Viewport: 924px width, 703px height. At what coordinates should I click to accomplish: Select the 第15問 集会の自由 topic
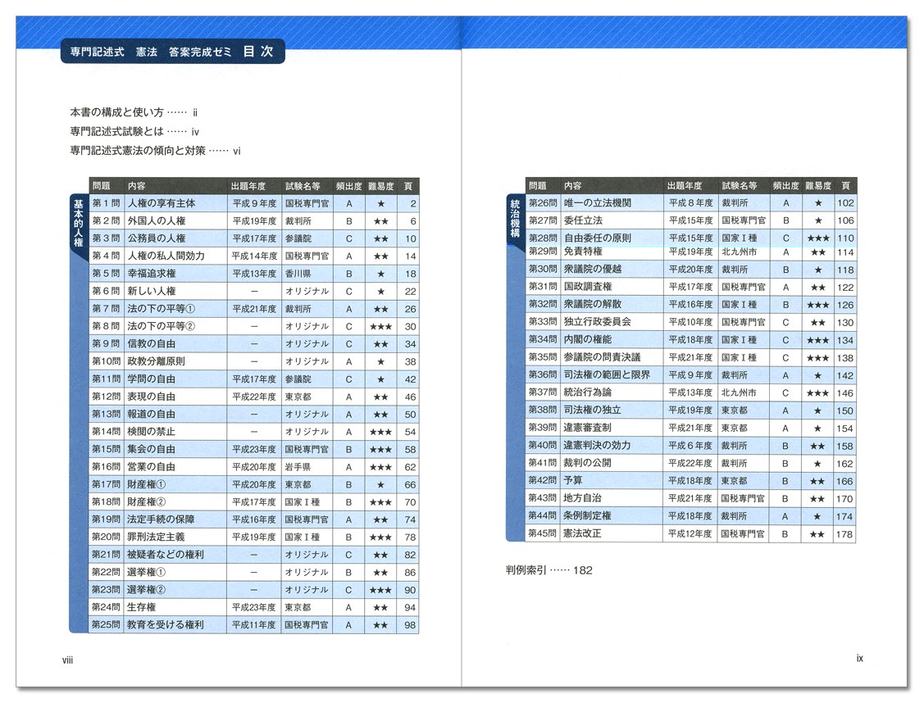point(151,450)
